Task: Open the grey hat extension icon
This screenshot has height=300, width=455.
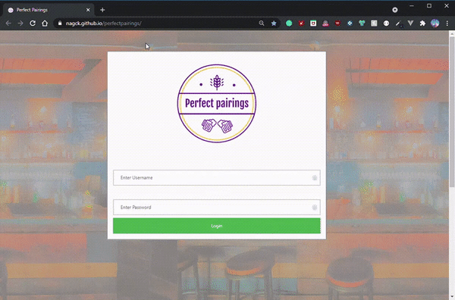Action: click(325, 23)
